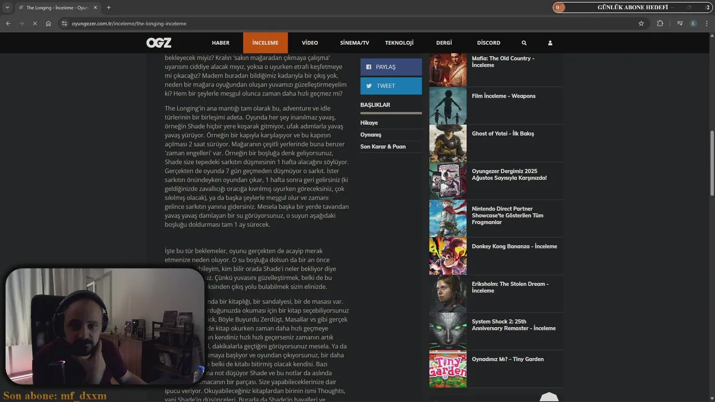
Task: Open the SİNEMA/TV menu item
Action: 355,43
